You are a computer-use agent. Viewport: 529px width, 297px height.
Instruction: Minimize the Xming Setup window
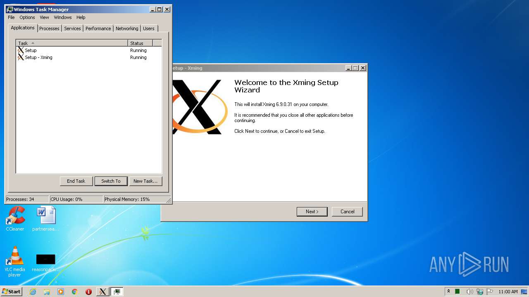[x=348, y=68]
